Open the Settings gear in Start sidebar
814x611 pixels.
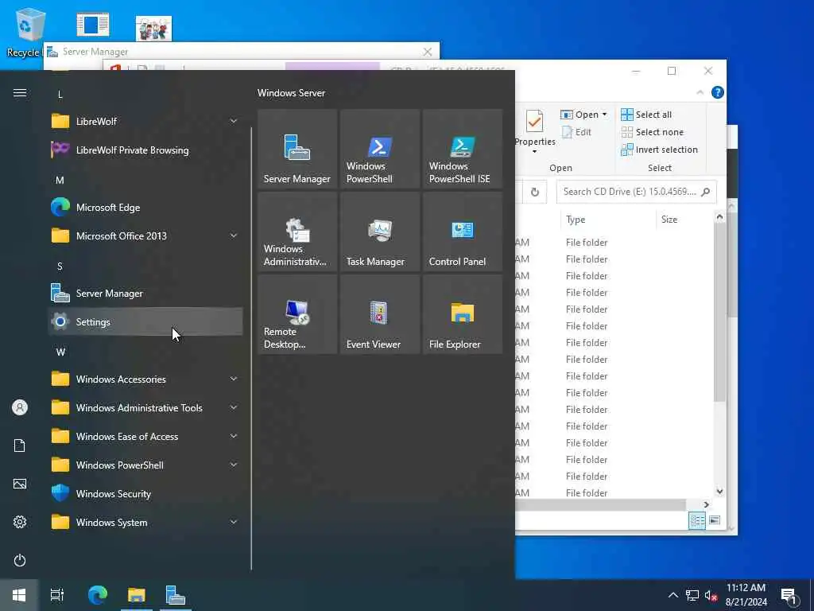(x=20, y=522)
